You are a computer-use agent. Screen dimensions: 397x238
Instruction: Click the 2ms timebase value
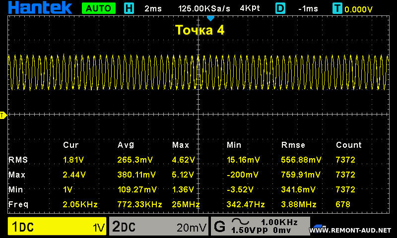pos(153,8)
